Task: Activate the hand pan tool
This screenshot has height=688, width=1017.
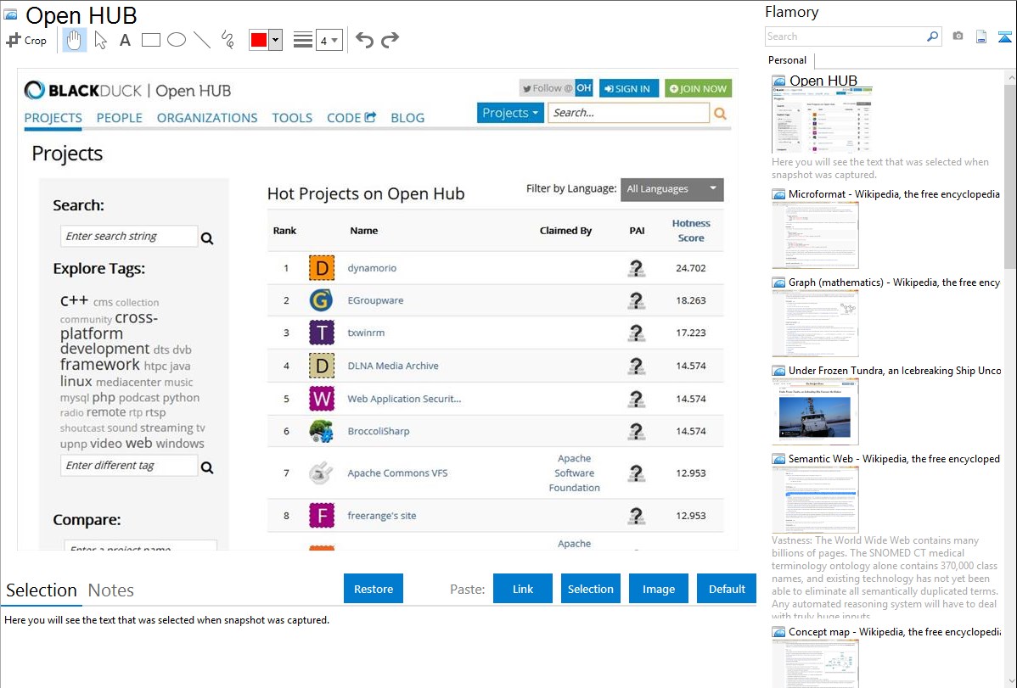Action: coord(75,40)
